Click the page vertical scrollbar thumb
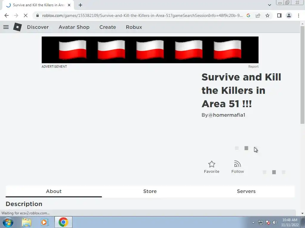Screen dimensions: 305x228 pos(302,75)
